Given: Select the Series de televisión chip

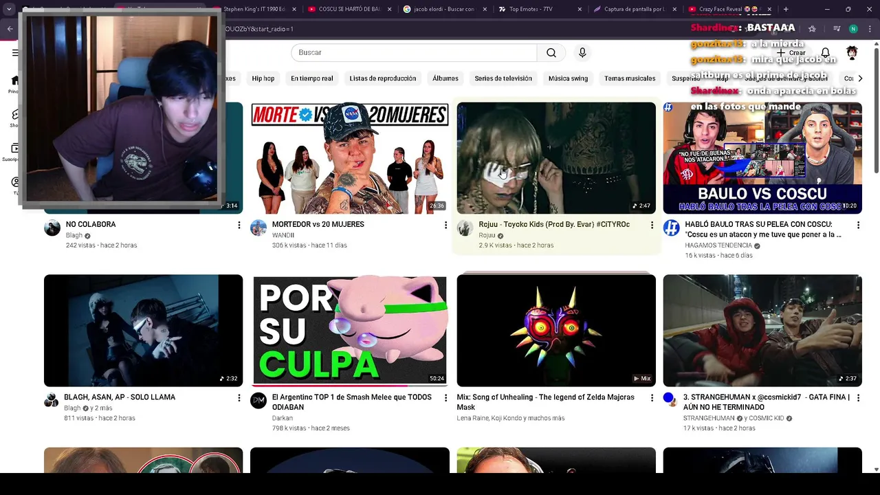Looking at the screenshot, I should (503, 78).
